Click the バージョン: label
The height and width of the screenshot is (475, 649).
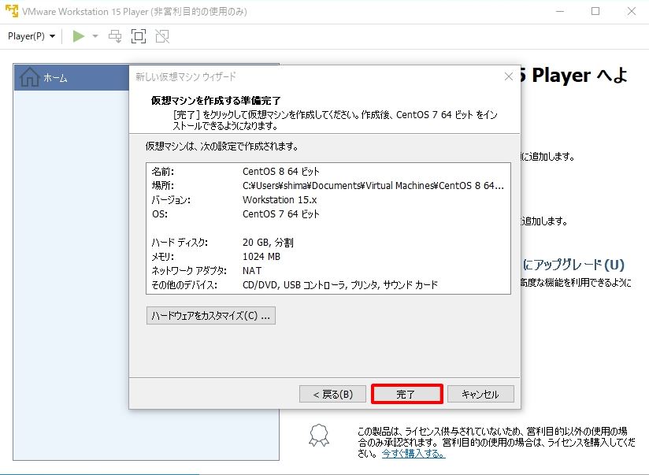coord(171,200)
